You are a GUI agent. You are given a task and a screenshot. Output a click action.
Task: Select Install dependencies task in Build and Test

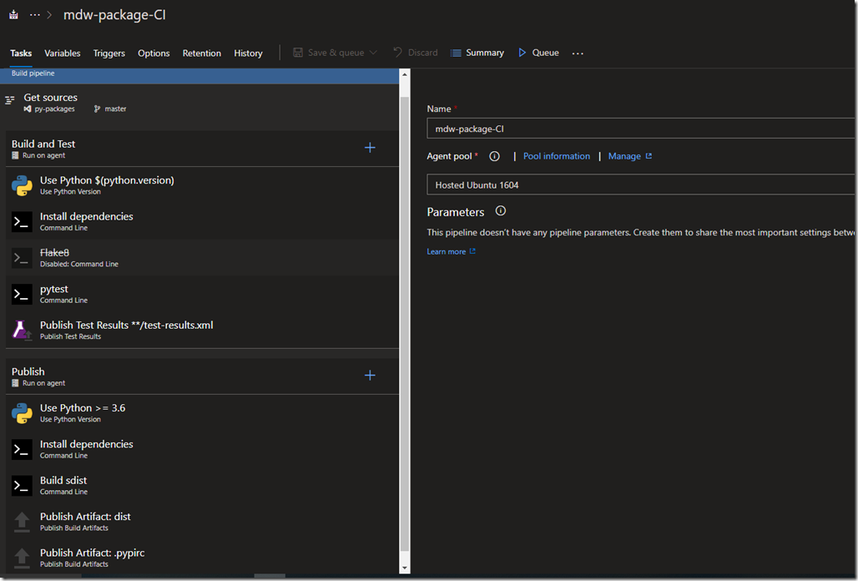coord(203,221)
